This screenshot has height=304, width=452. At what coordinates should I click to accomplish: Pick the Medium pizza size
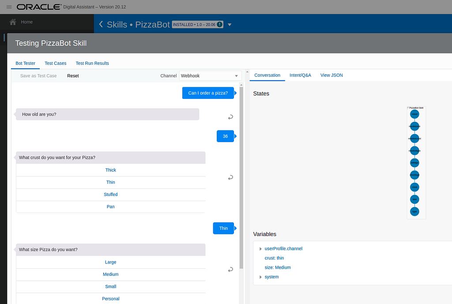click(x=111, y=274)
